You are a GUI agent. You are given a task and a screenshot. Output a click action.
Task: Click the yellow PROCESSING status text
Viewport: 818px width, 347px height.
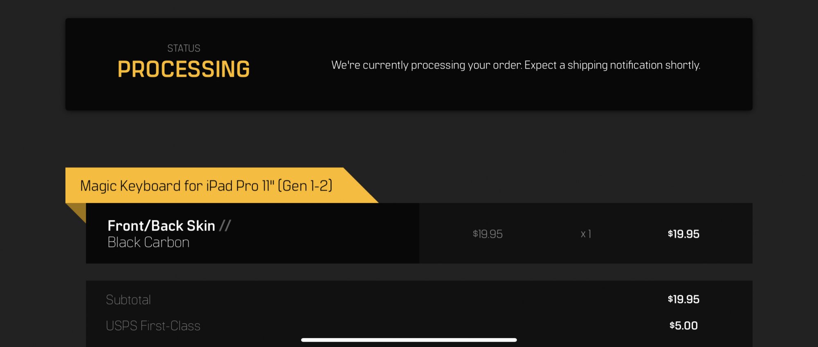184,69
